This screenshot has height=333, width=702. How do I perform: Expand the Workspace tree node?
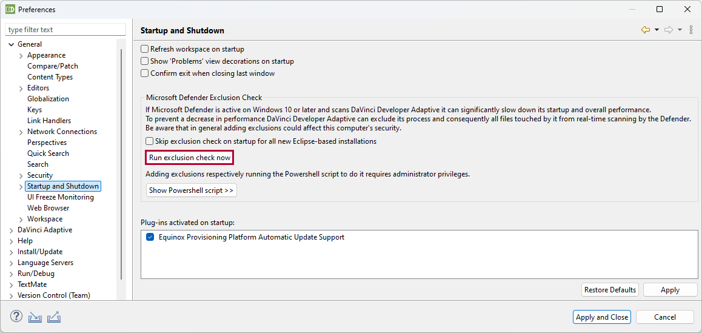pos(21,219)
